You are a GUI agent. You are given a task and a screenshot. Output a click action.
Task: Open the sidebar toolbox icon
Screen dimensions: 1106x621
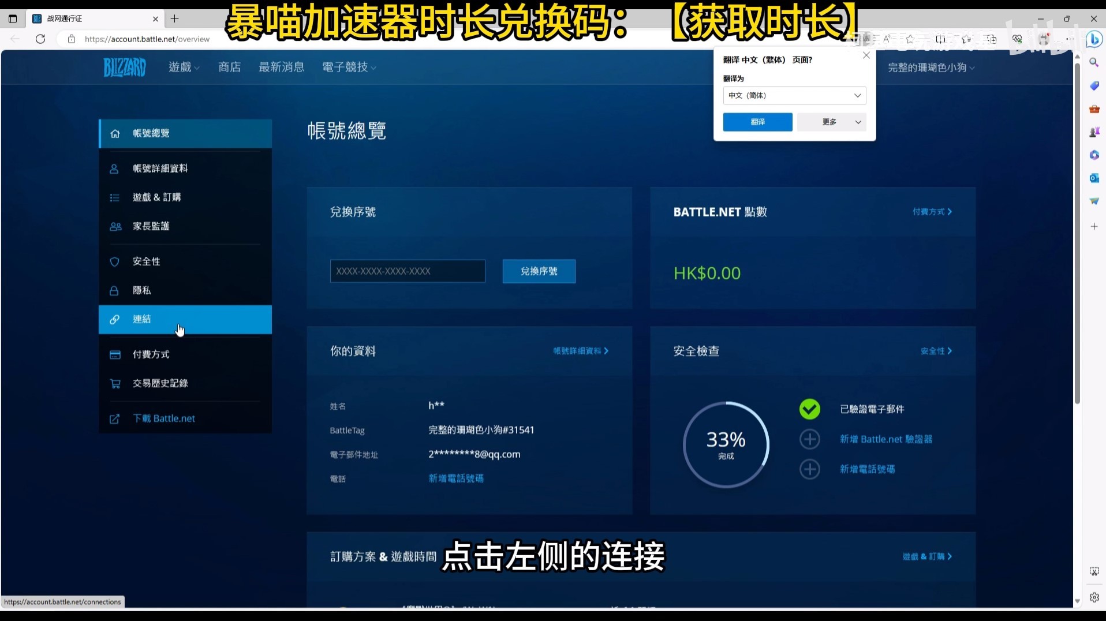tap(1094, 109)
